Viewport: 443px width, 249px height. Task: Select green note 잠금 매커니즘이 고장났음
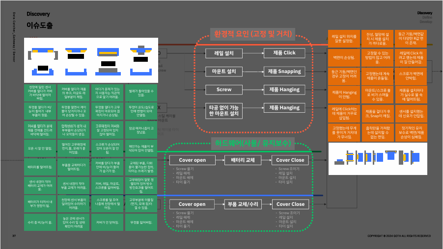pos(141,130)
